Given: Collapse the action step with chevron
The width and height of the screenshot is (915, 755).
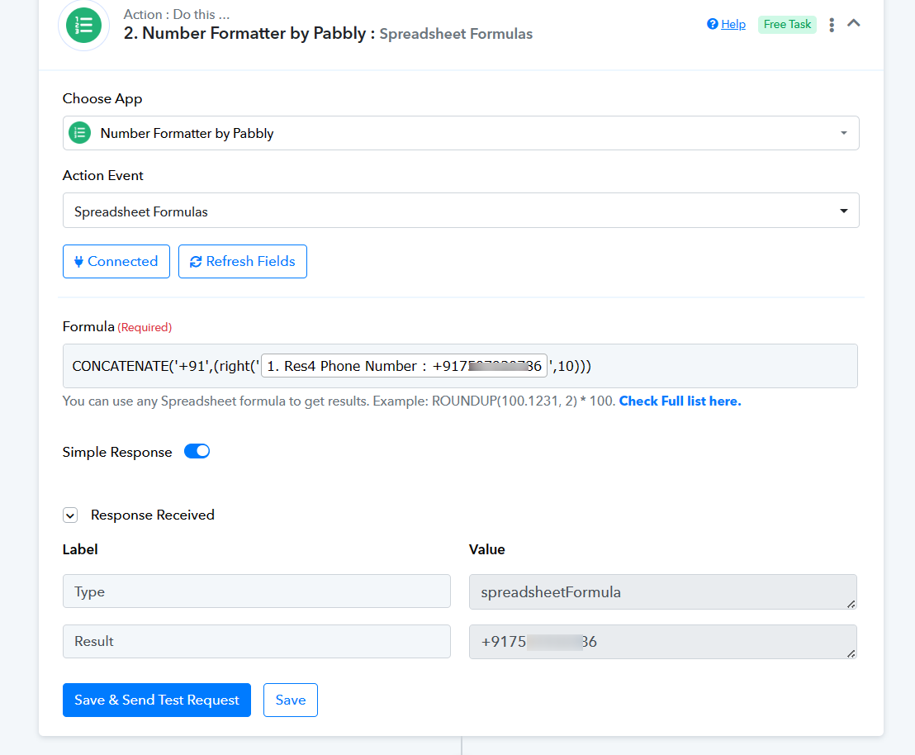Looking at the screenshot, I should [x=854, y=23].
